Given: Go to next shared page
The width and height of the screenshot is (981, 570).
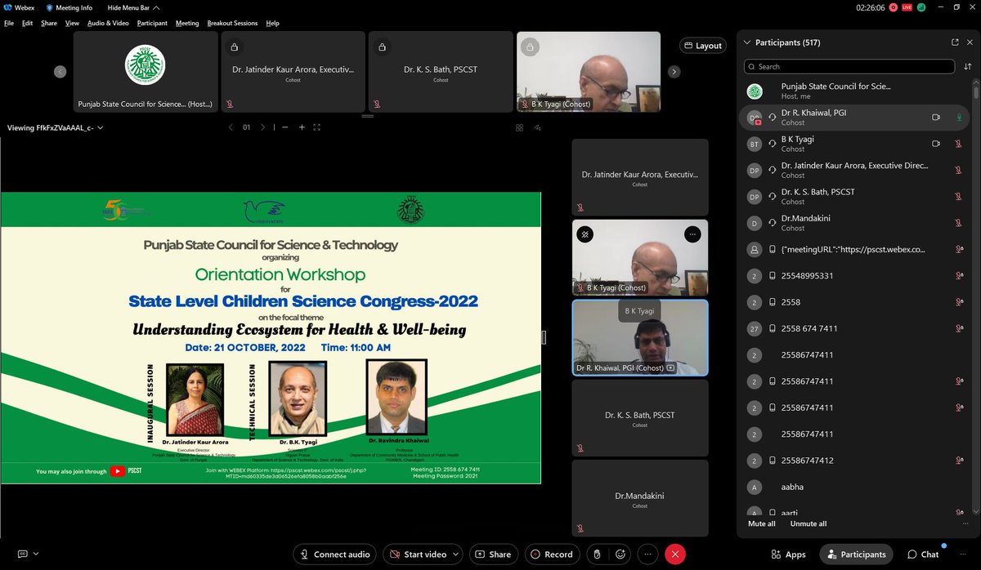Looking at the screenshot, I should coord(262,127).
